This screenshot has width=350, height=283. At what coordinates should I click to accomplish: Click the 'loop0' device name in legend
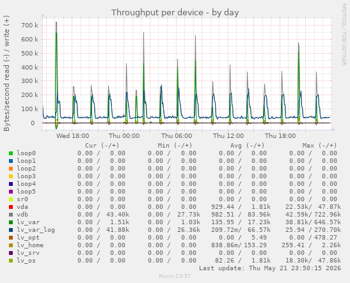click(x=26, y=153)
